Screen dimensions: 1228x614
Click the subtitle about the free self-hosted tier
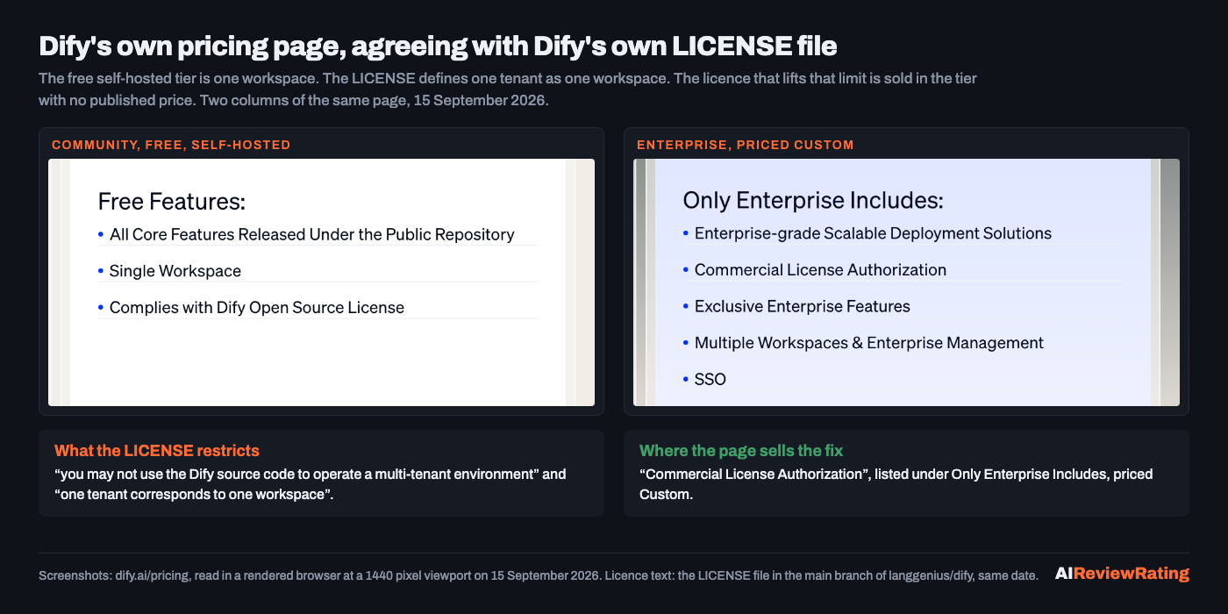(x=508, y=89)
